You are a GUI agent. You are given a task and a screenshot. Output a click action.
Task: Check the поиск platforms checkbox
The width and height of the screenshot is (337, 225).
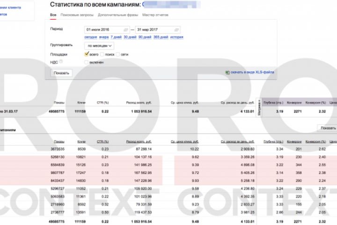102,54
